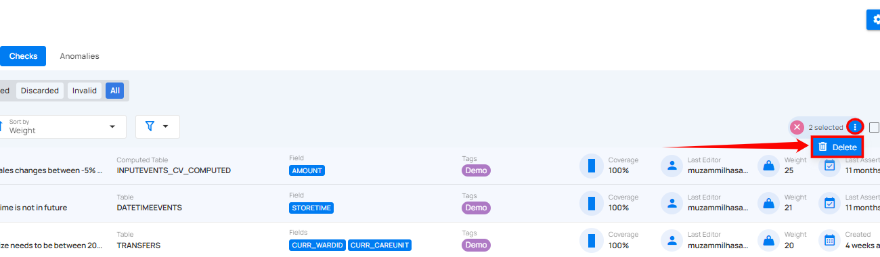The height and width of the screenshot is (257, 880).
Task: Click the CURR_WARDID field tag
Action: coord(317,245)
